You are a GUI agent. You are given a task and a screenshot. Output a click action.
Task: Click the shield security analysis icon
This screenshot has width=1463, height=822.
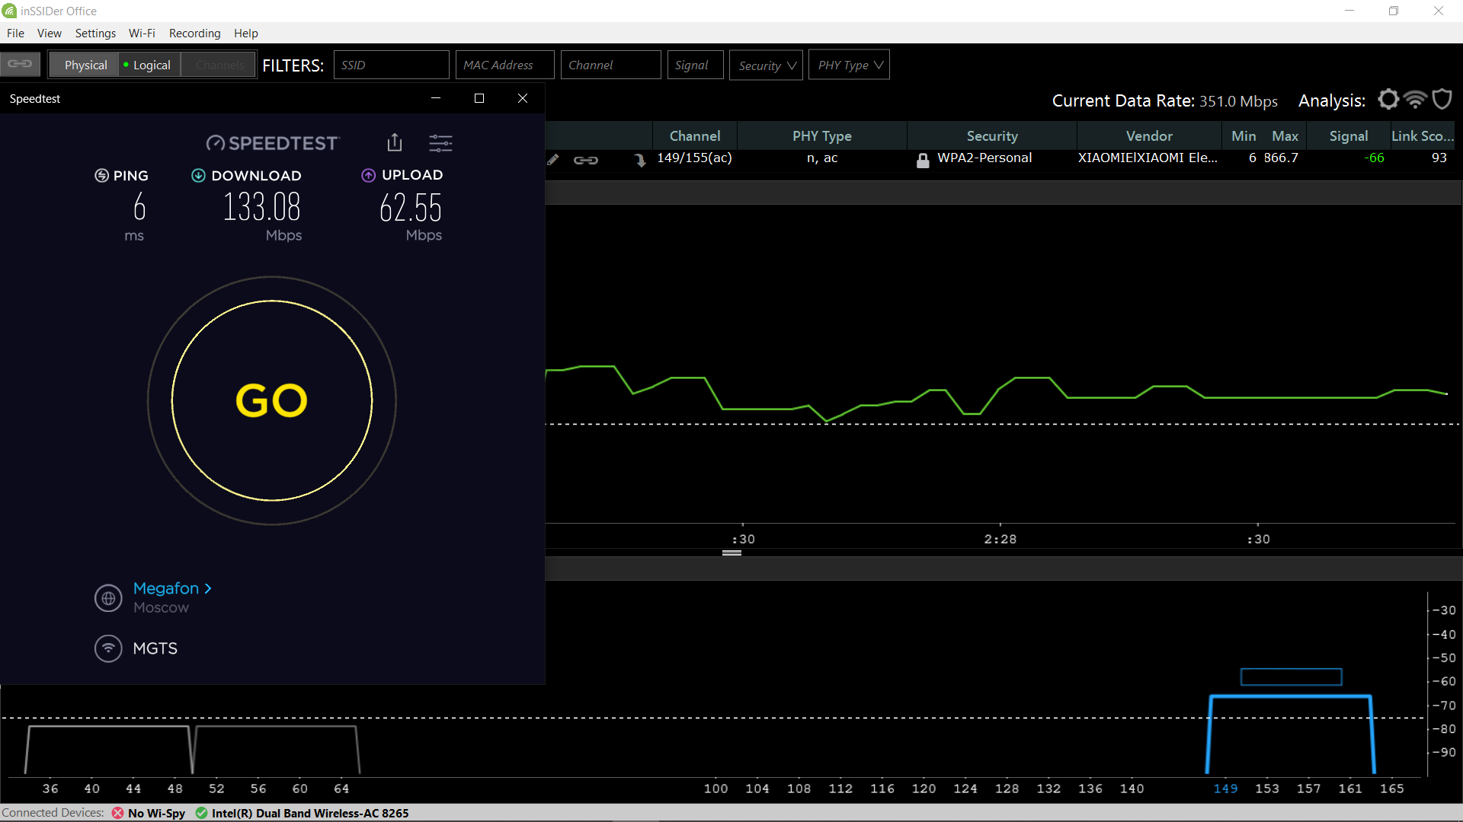coord(1442,100)
